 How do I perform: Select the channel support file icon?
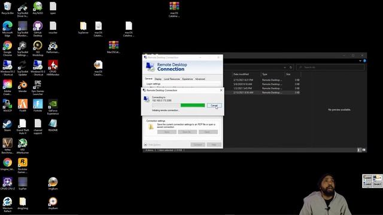click(38, 126)
